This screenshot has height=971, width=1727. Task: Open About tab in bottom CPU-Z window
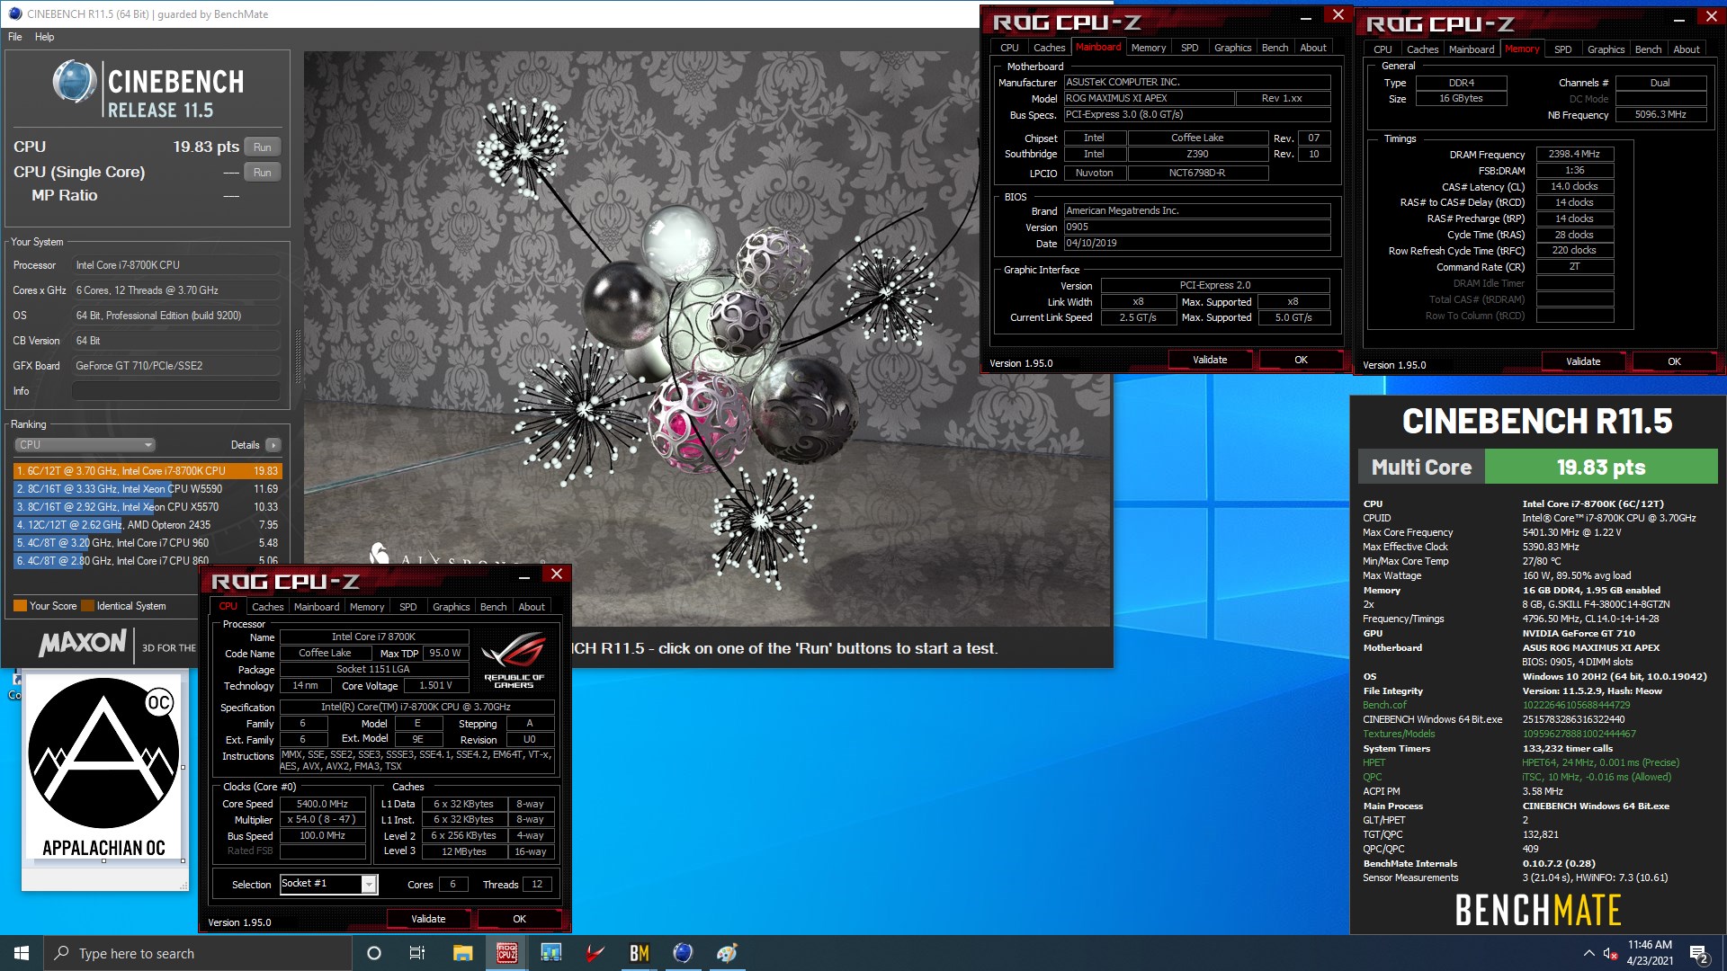click(532, 607)
